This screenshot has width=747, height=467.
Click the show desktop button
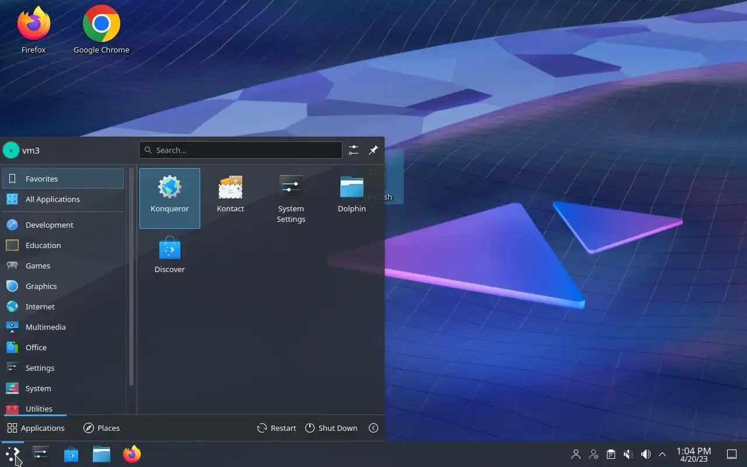point(732,454)
